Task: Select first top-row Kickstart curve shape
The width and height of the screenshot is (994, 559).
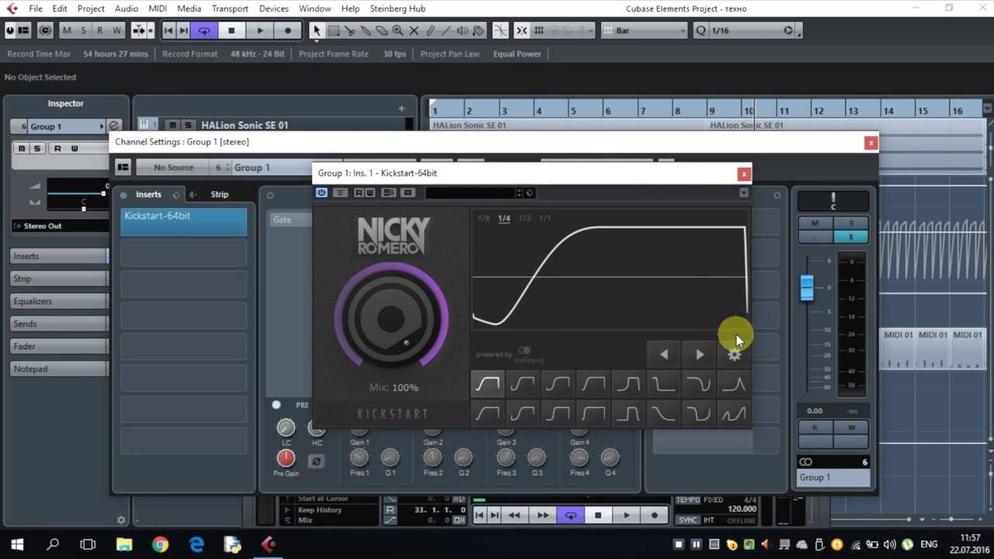Action: click(488, 384)
